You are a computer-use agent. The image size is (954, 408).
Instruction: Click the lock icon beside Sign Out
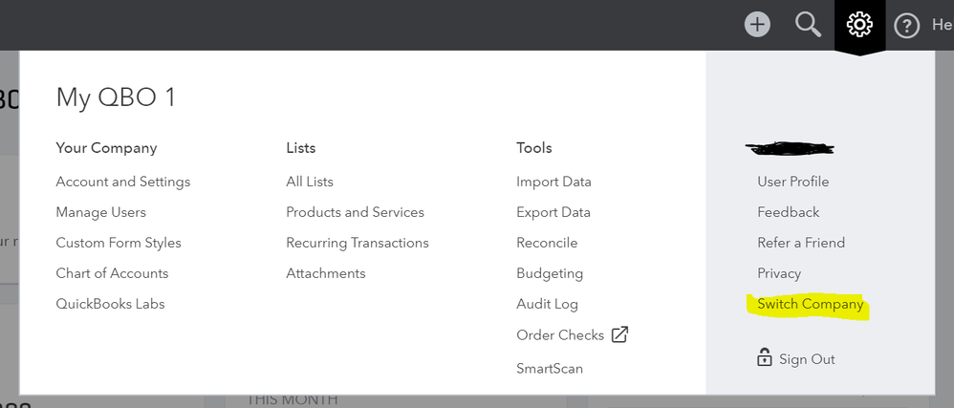tap(764, 357)
